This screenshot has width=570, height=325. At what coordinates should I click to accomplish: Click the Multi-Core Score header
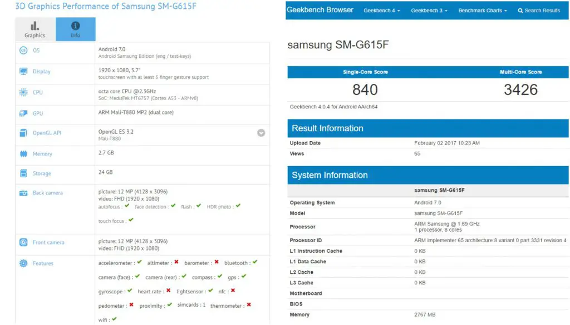(520, 72)
